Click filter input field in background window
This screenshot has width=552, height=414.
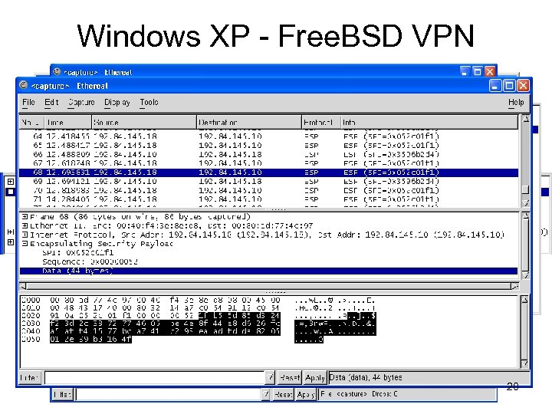(169, 394)
